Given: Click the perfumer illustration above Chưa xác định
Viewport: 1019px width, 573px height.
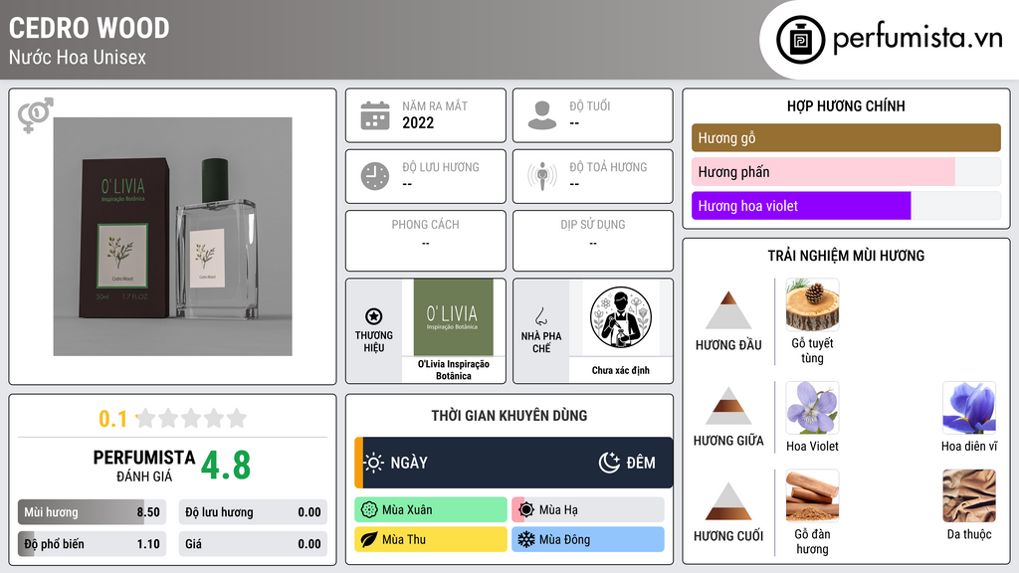Looking at the screenshot, I should point(621,317).
